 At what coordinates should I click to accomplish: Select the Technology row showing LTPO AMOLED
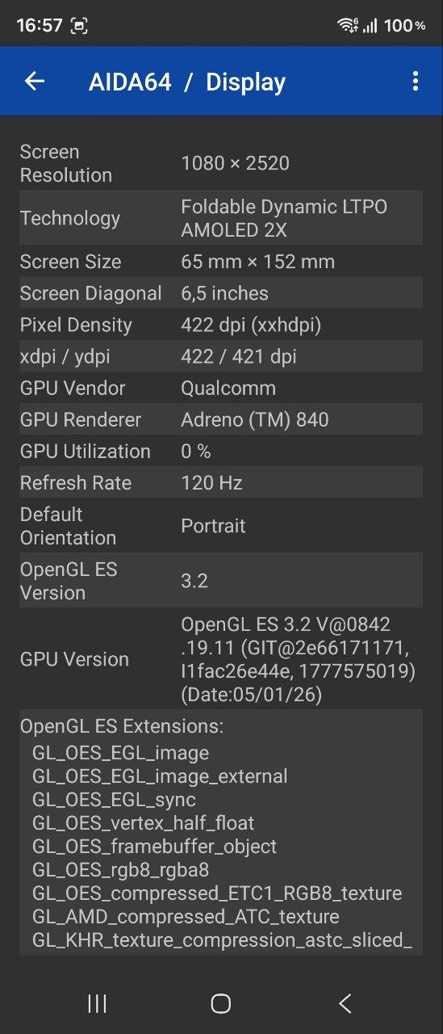pos(221,218)
